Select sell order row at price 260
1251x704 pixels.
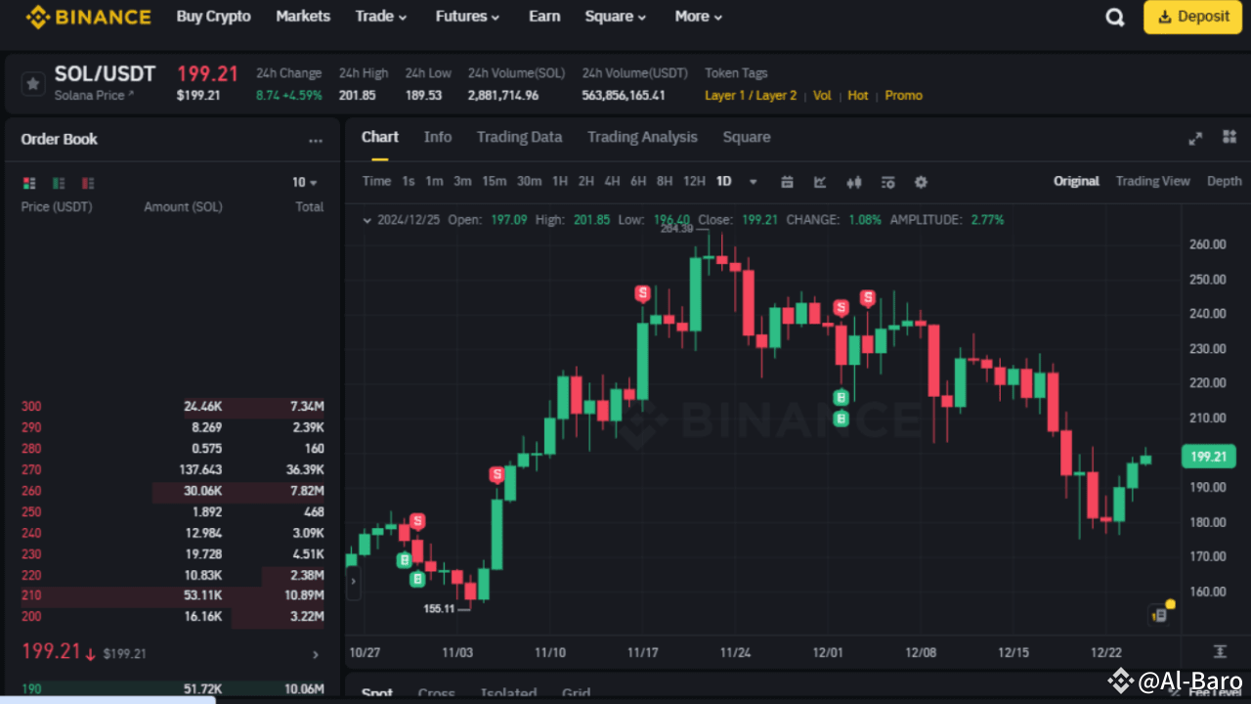(x=173, y=491)
